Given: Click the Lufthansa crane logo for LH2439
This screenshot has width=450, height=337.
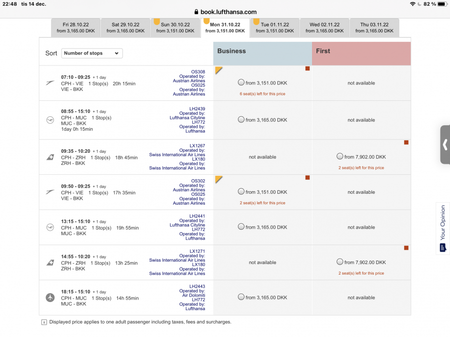Looking at the screenshot, I should click(x=50, y=120).
